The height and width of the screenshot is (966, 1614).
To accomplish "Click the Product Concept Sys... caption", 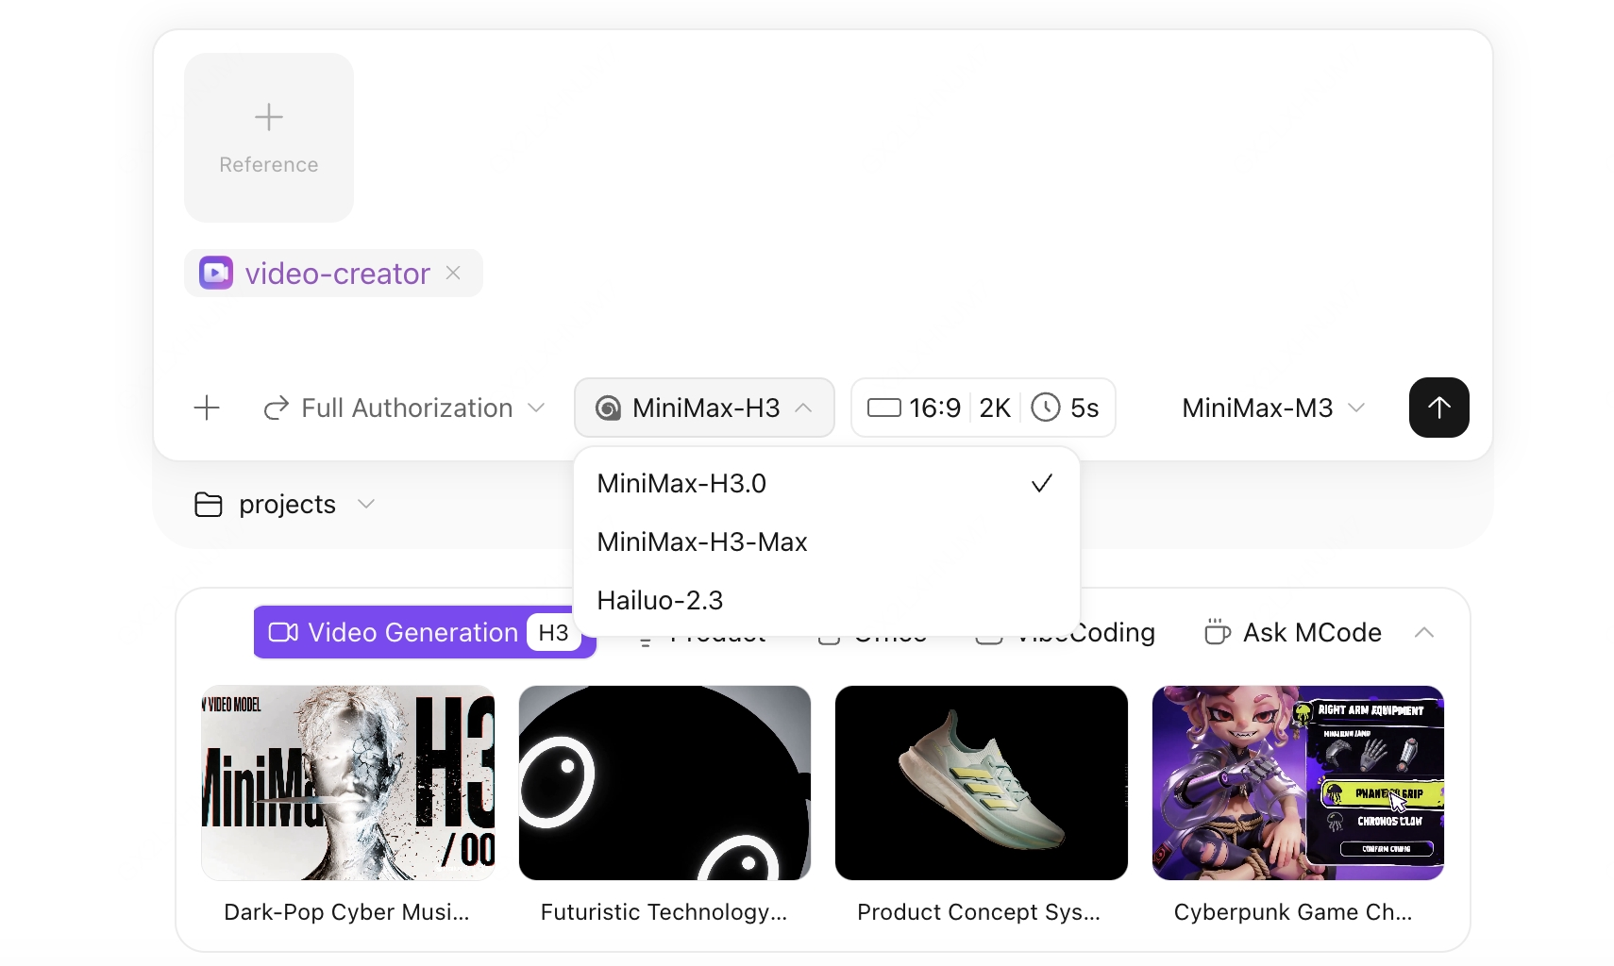I will (x=979, y=912).
